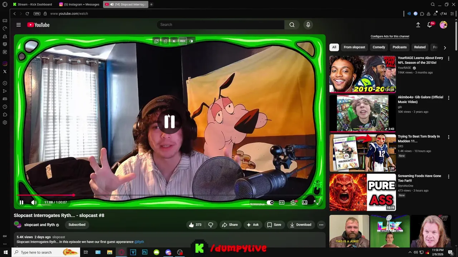Click the Ask button
The height and width of the screenshot is (257, 458).
pos(252,225)
